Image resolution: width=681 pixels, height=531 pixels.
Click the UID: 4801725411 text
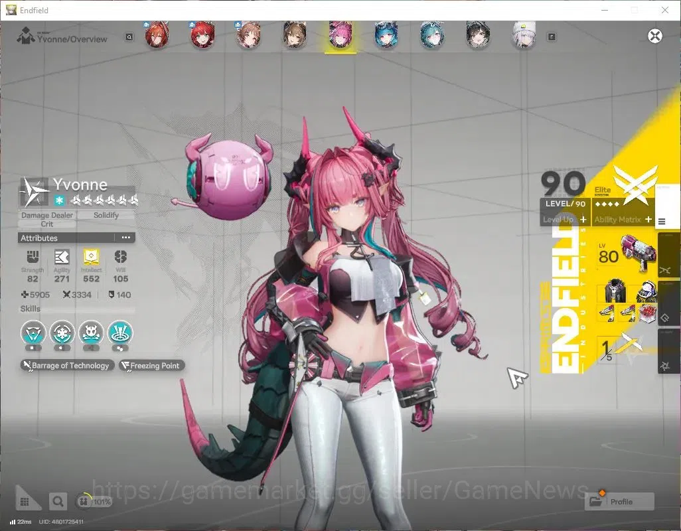[x=61, y=522]
